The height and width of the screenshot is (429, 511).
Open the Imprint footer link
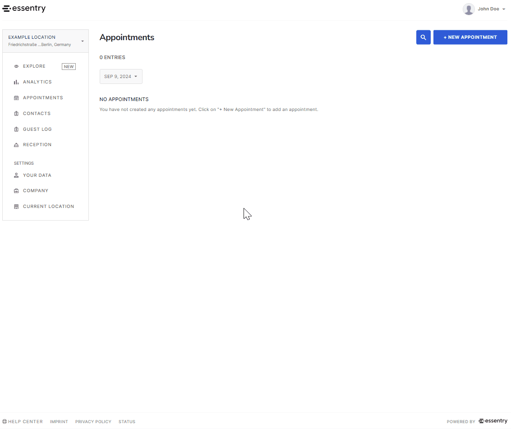click(59, 421)
